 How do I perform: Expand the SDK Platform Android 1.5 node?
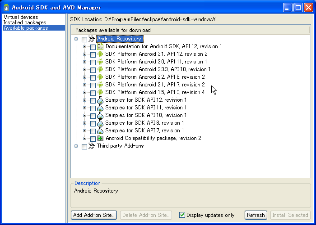85,92
